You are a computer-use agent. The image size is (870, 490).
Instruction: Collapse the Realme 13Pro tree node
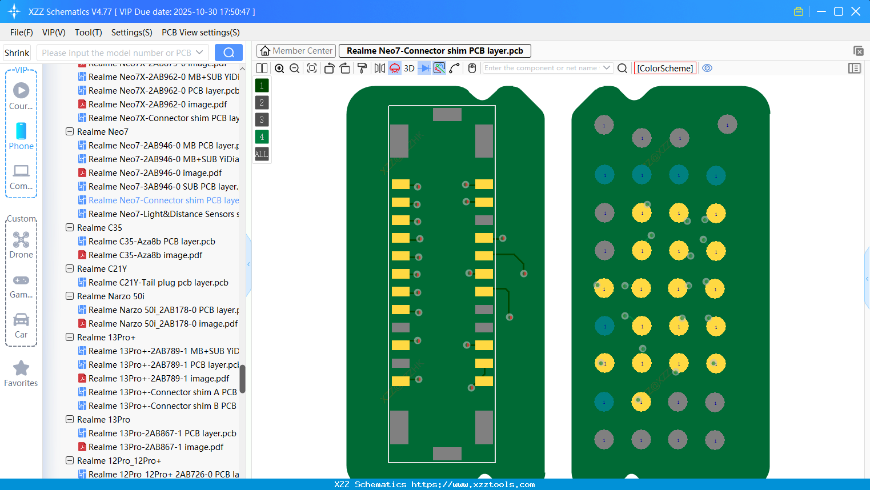(x=70, y=420)
